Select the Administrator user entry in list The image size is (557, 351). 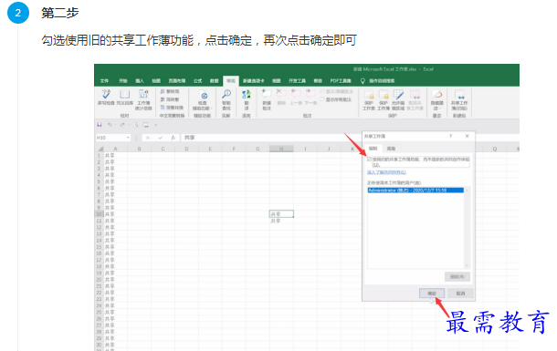click(415, 191)
